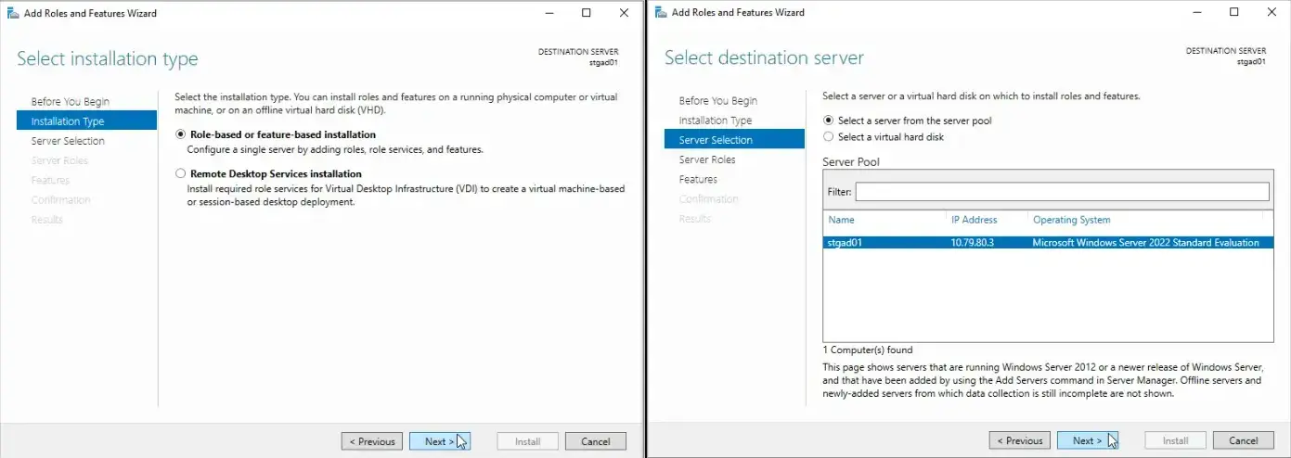Maximize the left Add Roles wizard window
The width and height of the screenshot is (1291, 458).
[587, 13]
